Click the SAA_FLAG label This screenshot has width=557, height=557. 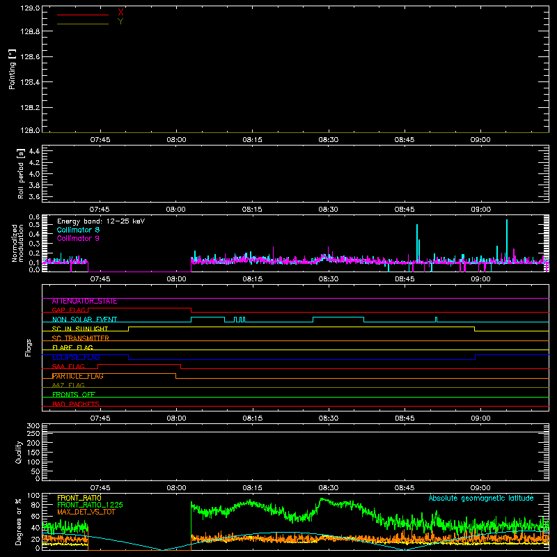tap(68, 366)
